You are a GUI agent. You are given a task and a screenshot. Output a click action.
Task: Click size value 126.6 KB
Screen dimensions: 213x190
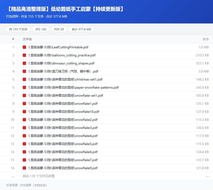(x=202, y=128)
